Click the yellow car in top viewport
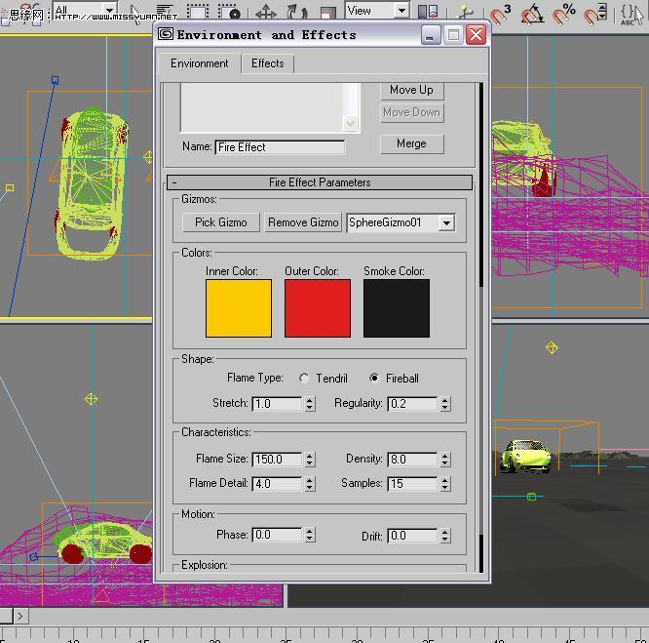Screen dimensions: 649x643 pos(91,182)
